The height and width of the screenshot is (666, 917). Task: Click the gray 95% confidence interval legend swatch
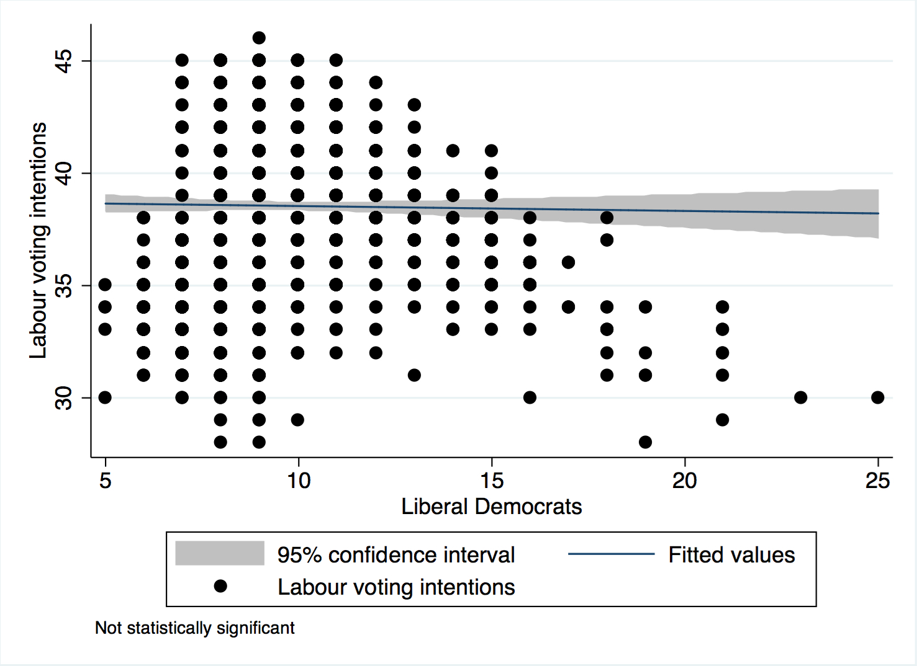point(220,553)
